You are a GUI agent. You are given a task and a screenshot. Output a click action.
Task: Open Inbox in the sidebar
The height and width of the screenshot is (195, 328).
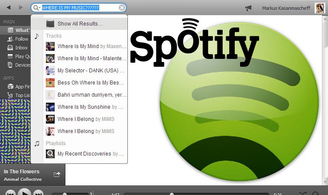pos(16,48)
